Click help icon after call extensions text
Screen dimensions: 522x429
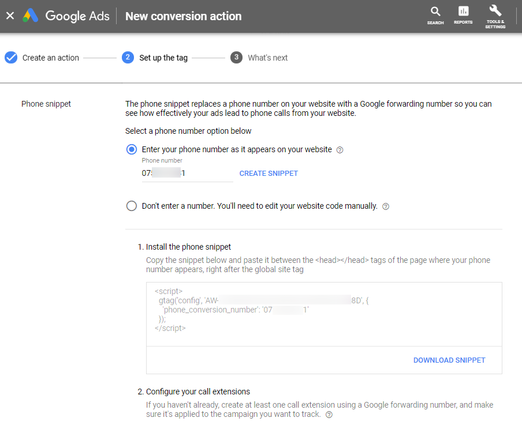click(x=329, y=415)
